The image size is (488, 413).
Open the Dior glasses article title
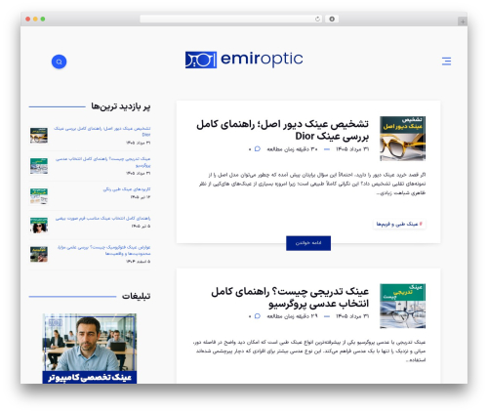[282, 130]
